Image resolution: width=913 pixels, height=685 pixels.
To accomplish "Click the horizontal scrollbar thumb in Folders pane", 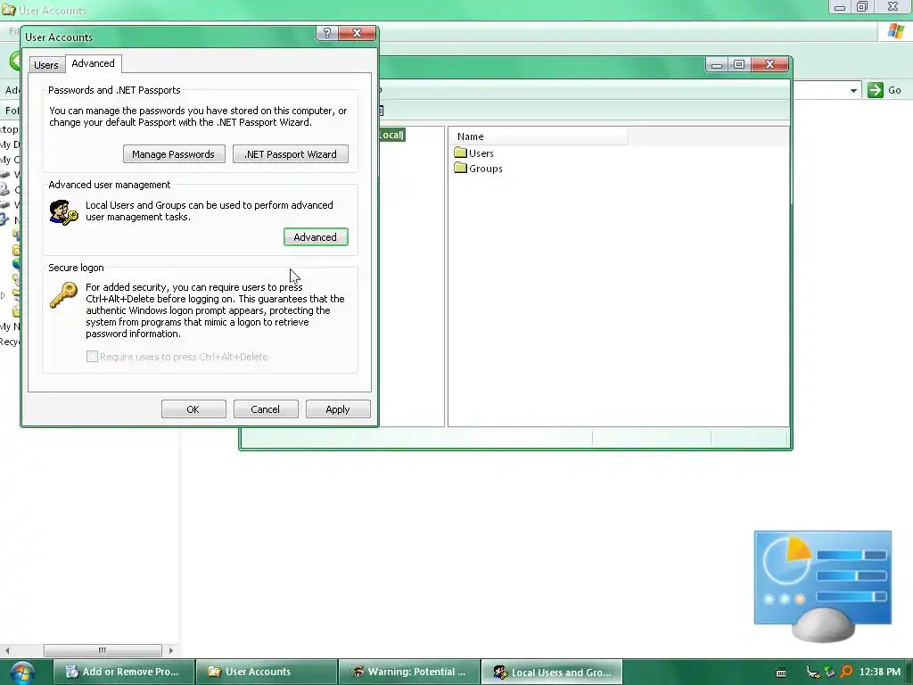I will coord(103,650).
